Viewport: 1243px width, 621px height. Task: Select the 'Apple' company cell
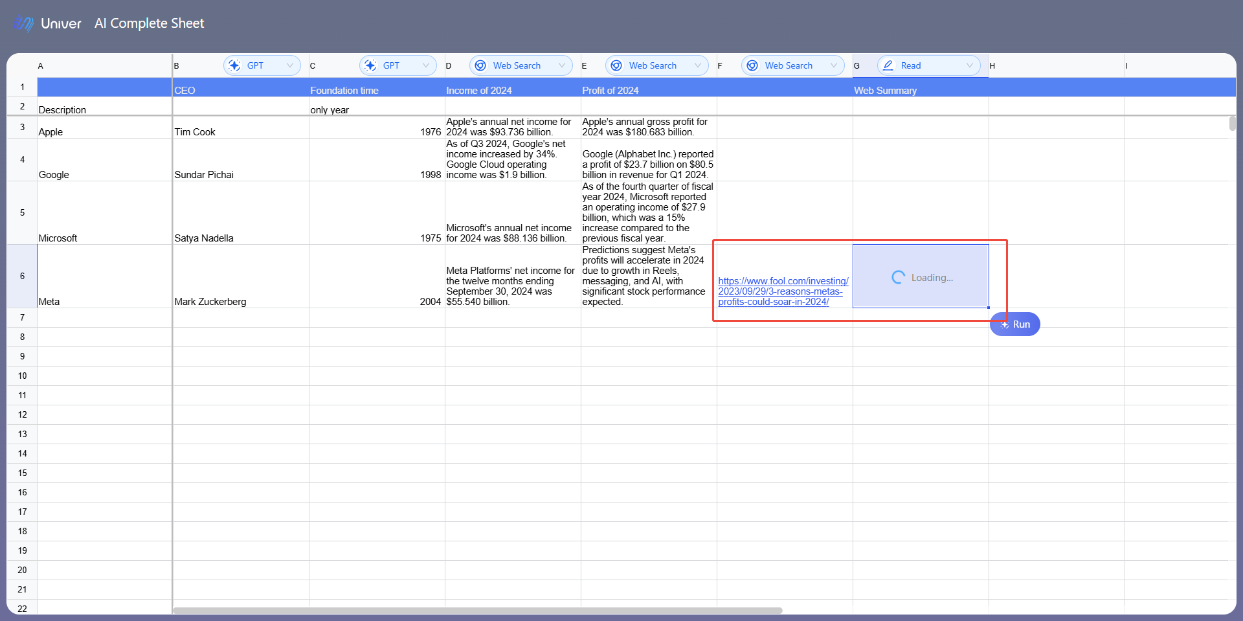[x=104, y=128]
